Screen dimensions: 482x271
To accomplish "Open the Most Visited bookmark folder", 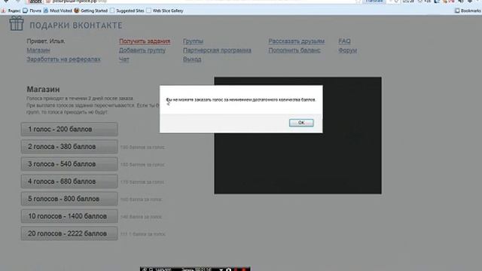I will pyautogui.click(x=57, y=11).
